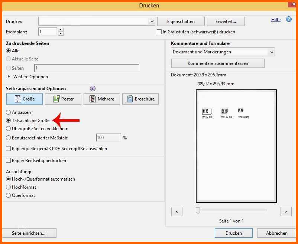Select the Anpassen radio button
This screenshot has height=244, width=298.
pos(9,112)
